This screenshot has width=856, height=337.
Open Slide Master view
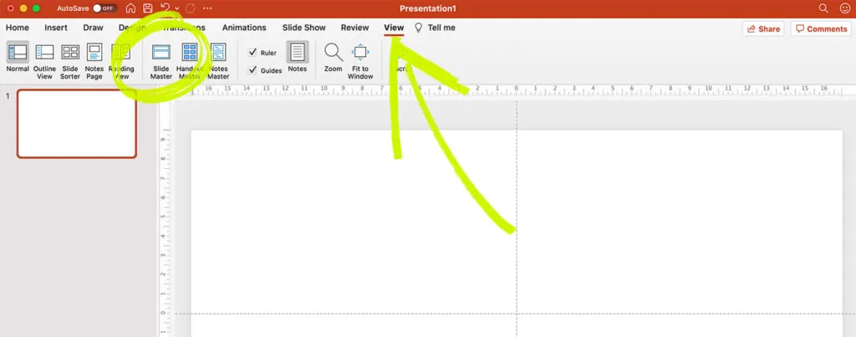pos(161,59)
